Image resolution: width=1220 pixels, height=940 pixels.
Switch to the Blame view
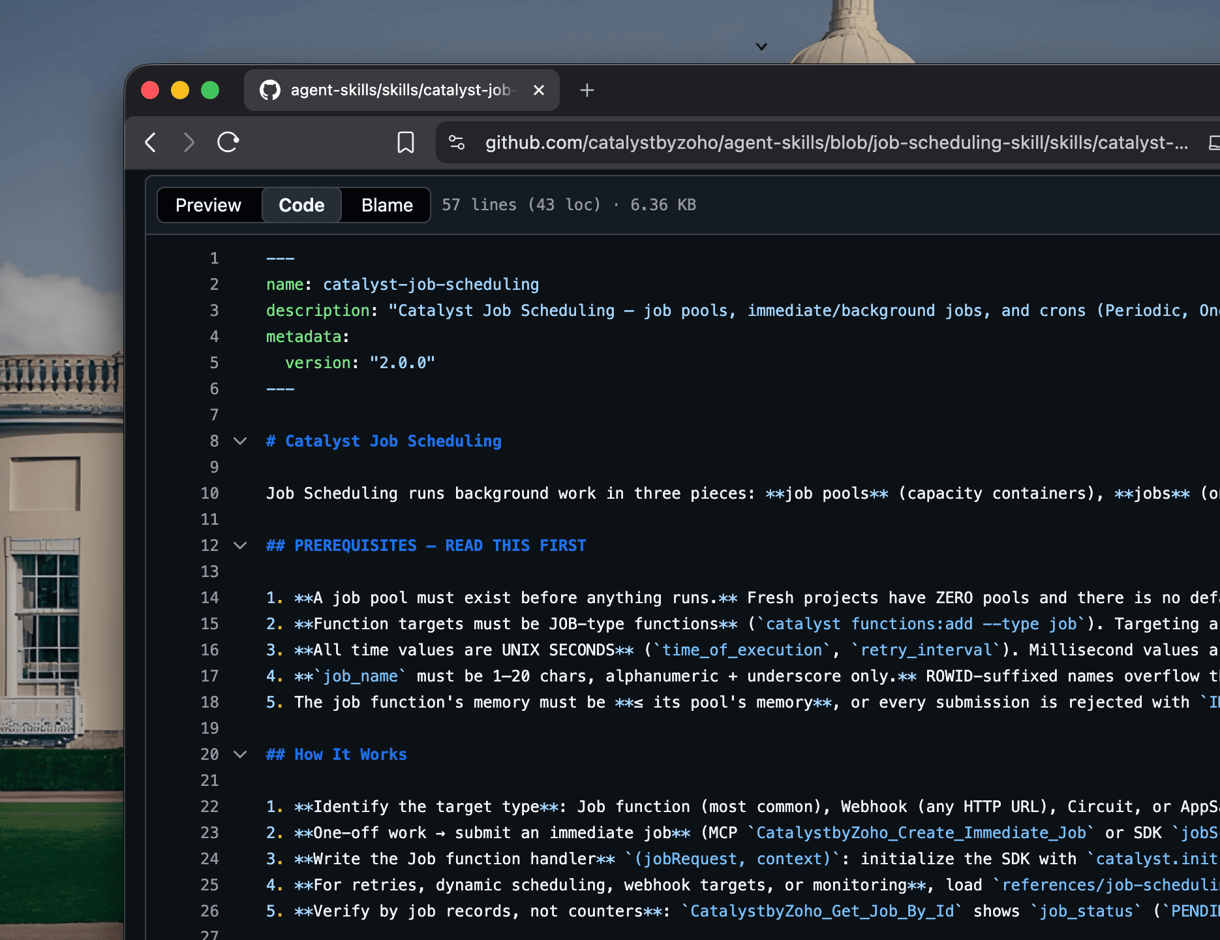click(387, 205)
